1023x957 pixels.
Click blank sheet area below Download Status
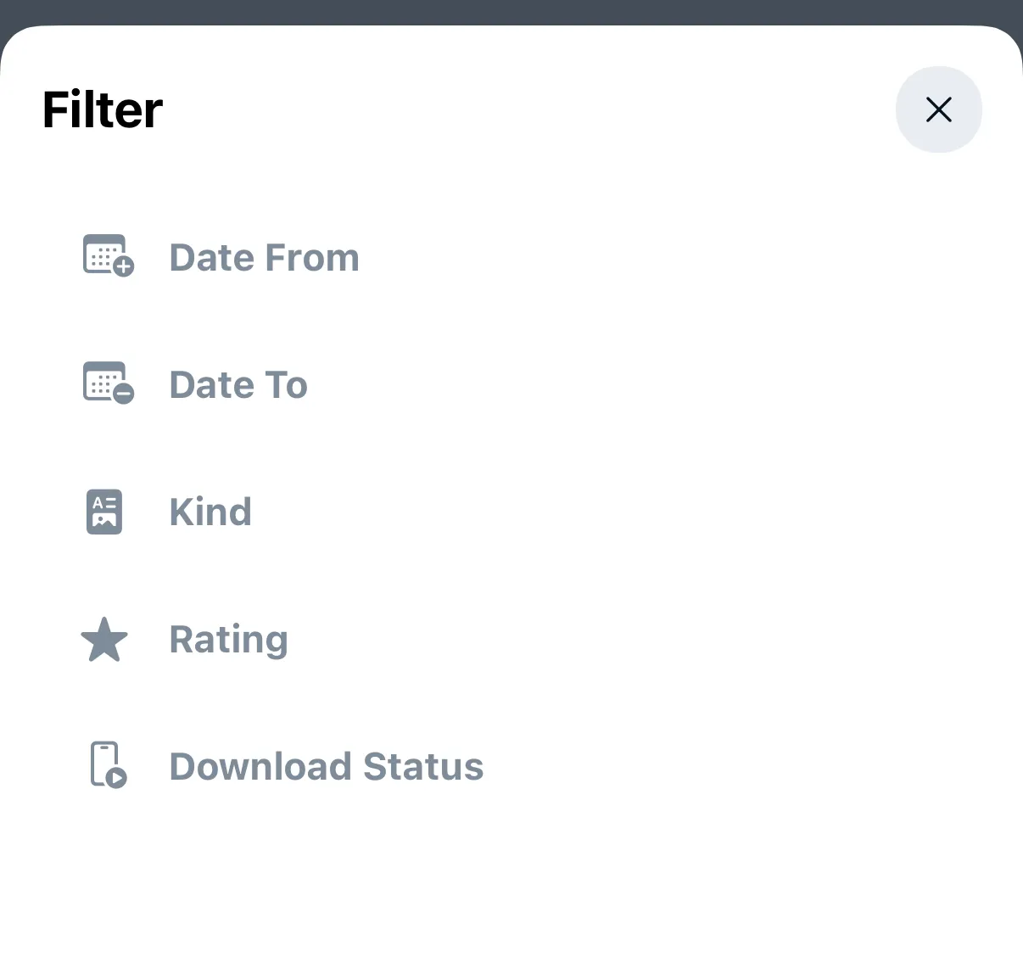509,882
